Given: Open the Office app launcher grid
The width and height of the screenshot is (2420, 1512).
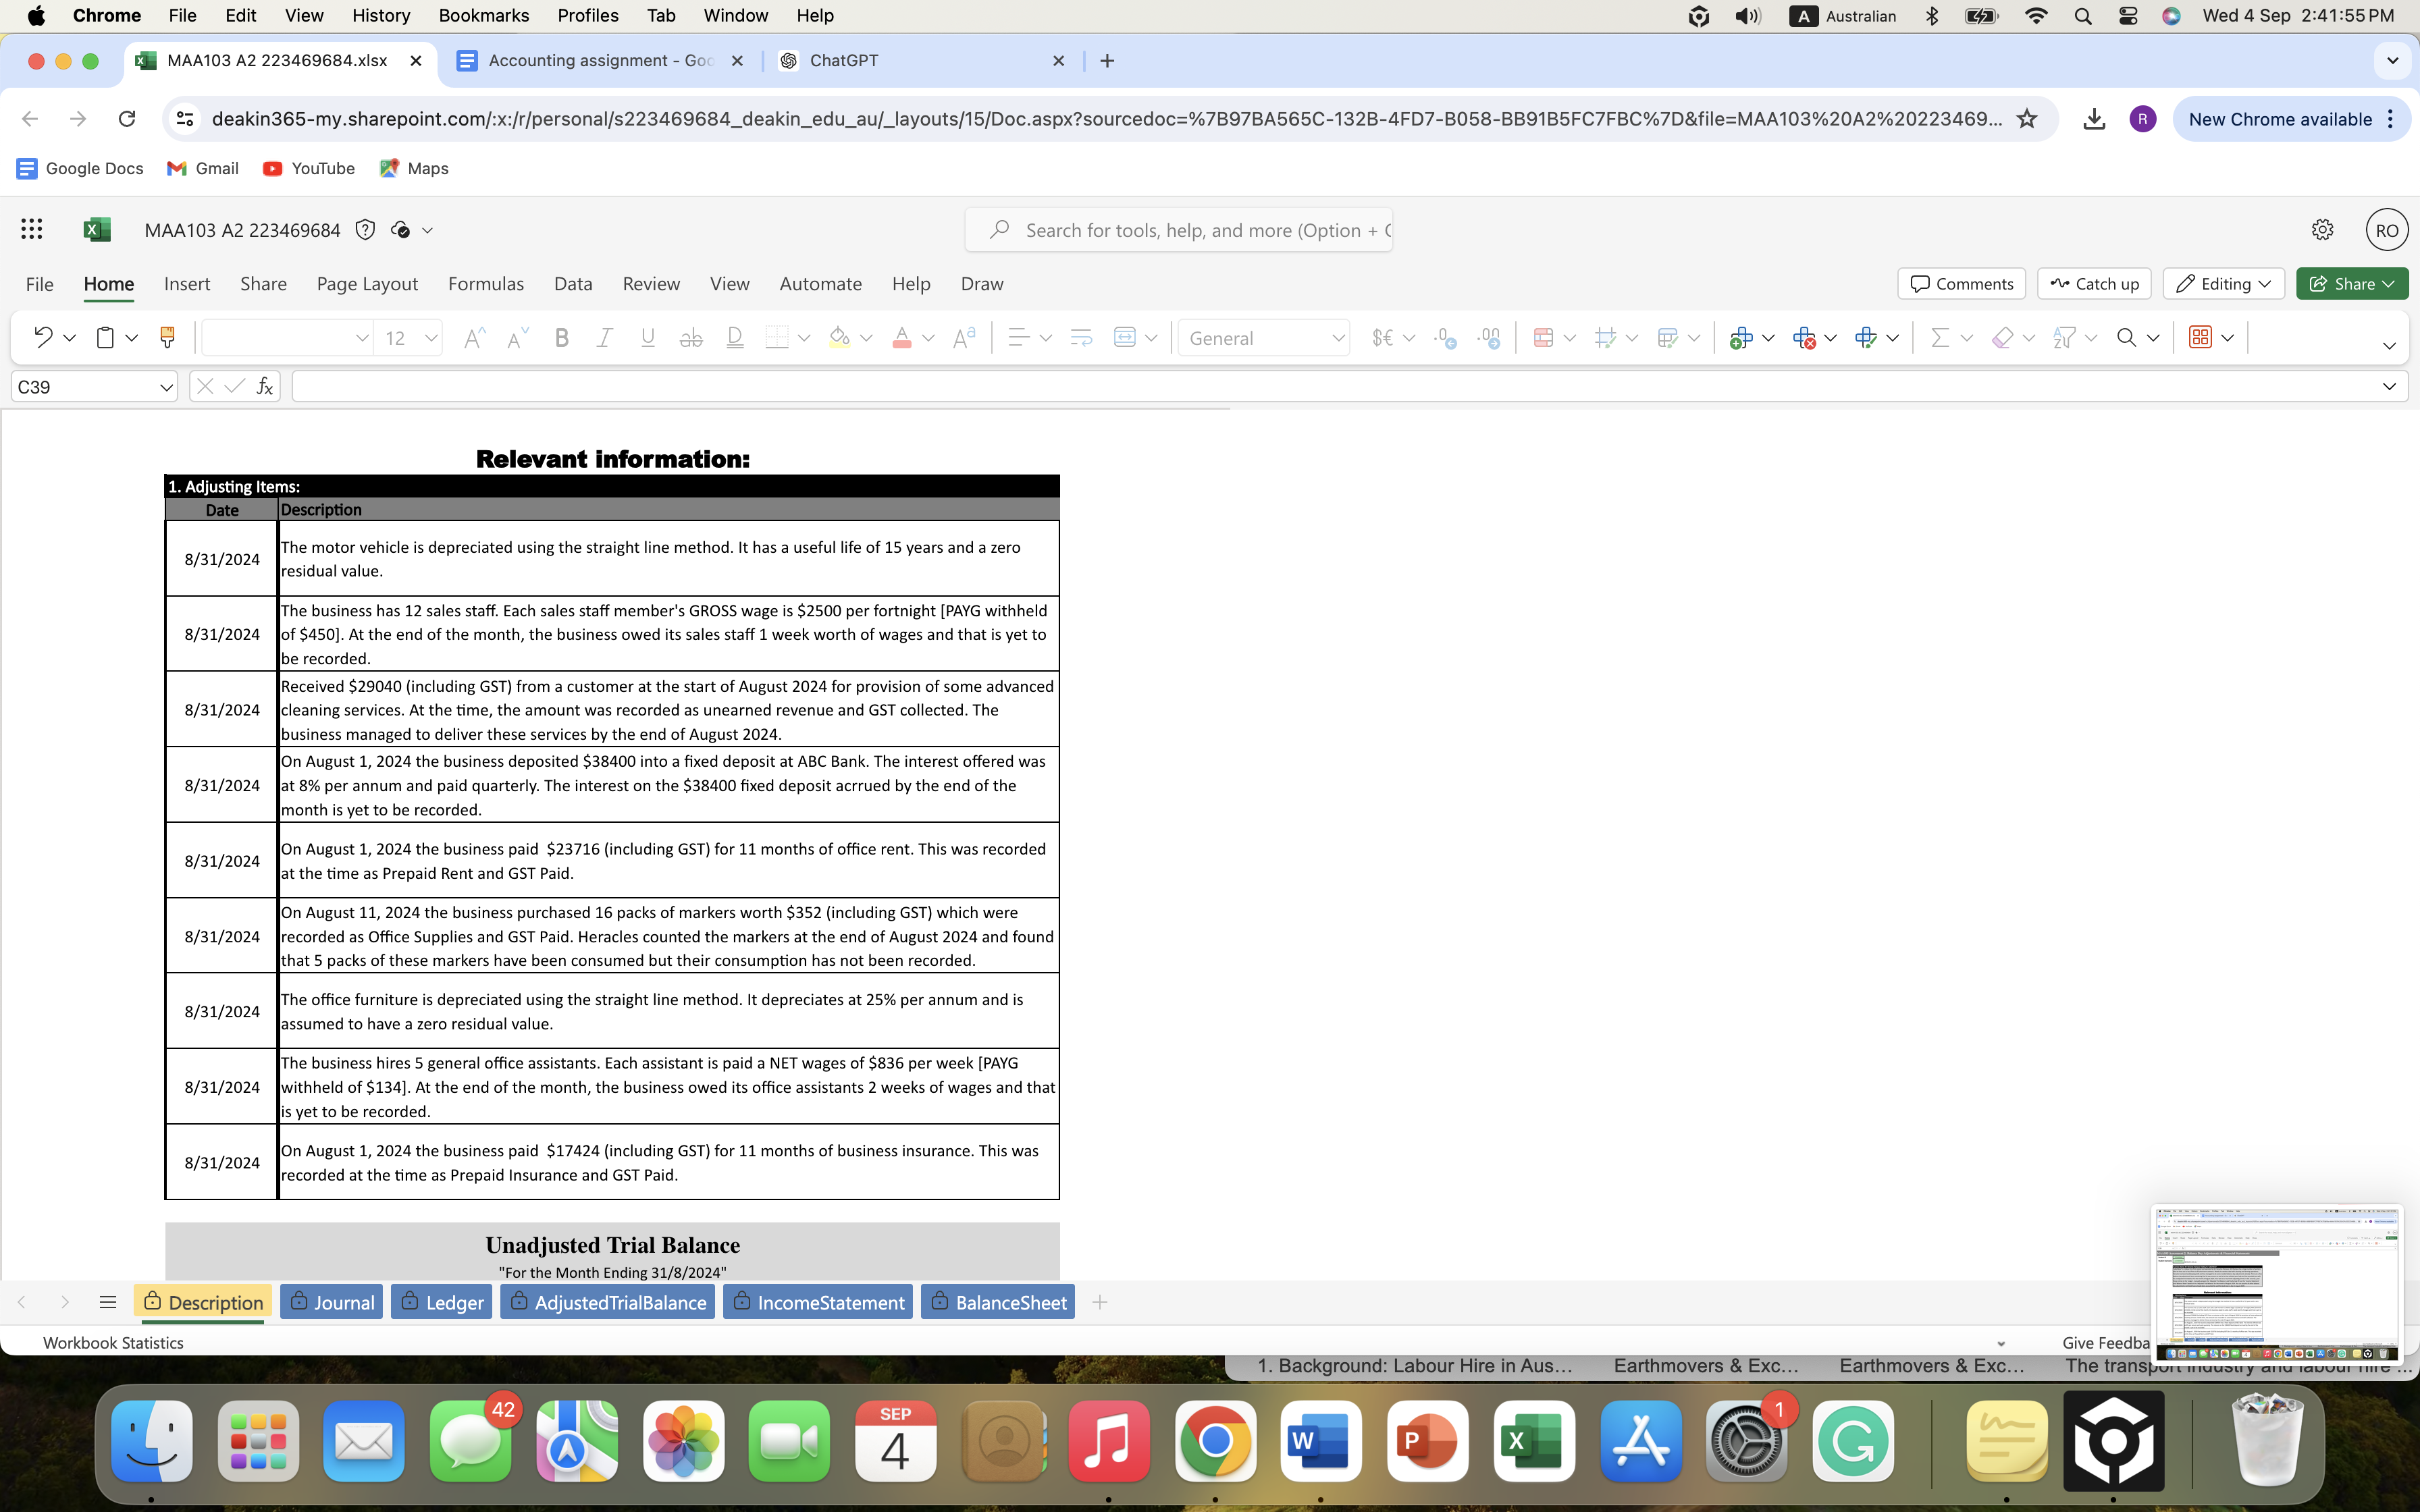Looking at the screenshot, I should coord(31,230).
